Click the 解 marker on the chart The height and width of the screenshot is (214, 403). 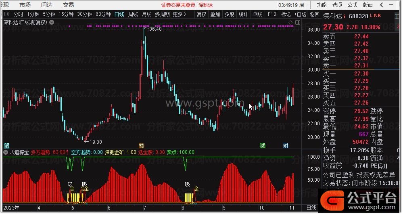pyautogui.click(x=6, y=146)
